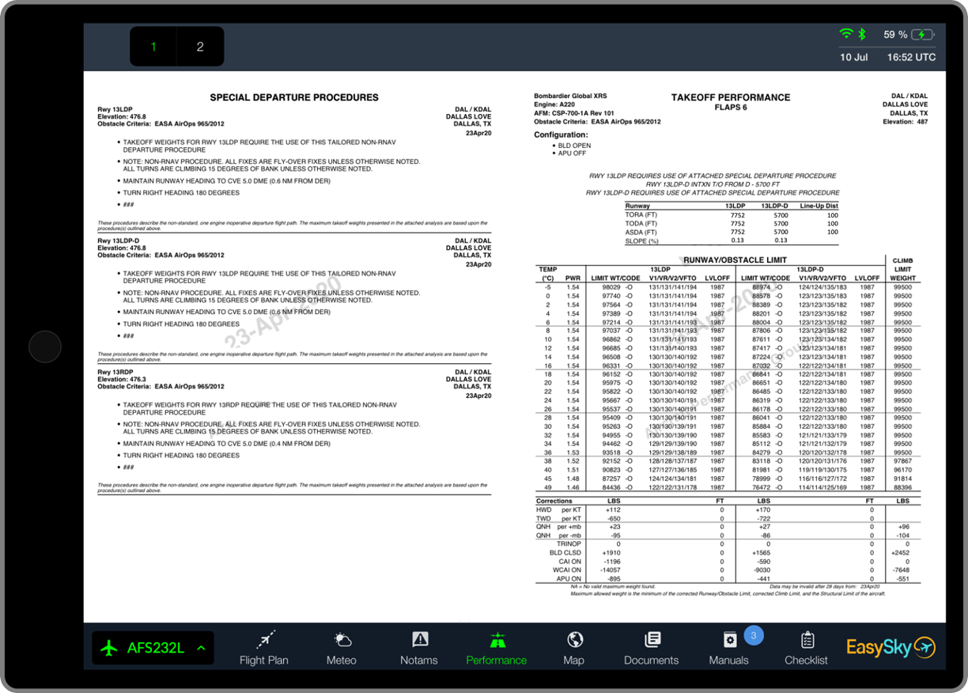Click the APU OFF configuration bullet
Screen dimensions: 968x693
[573, 153]
